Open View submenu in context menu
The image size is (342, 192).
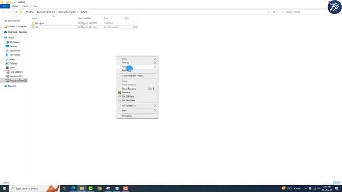[137, 59]
